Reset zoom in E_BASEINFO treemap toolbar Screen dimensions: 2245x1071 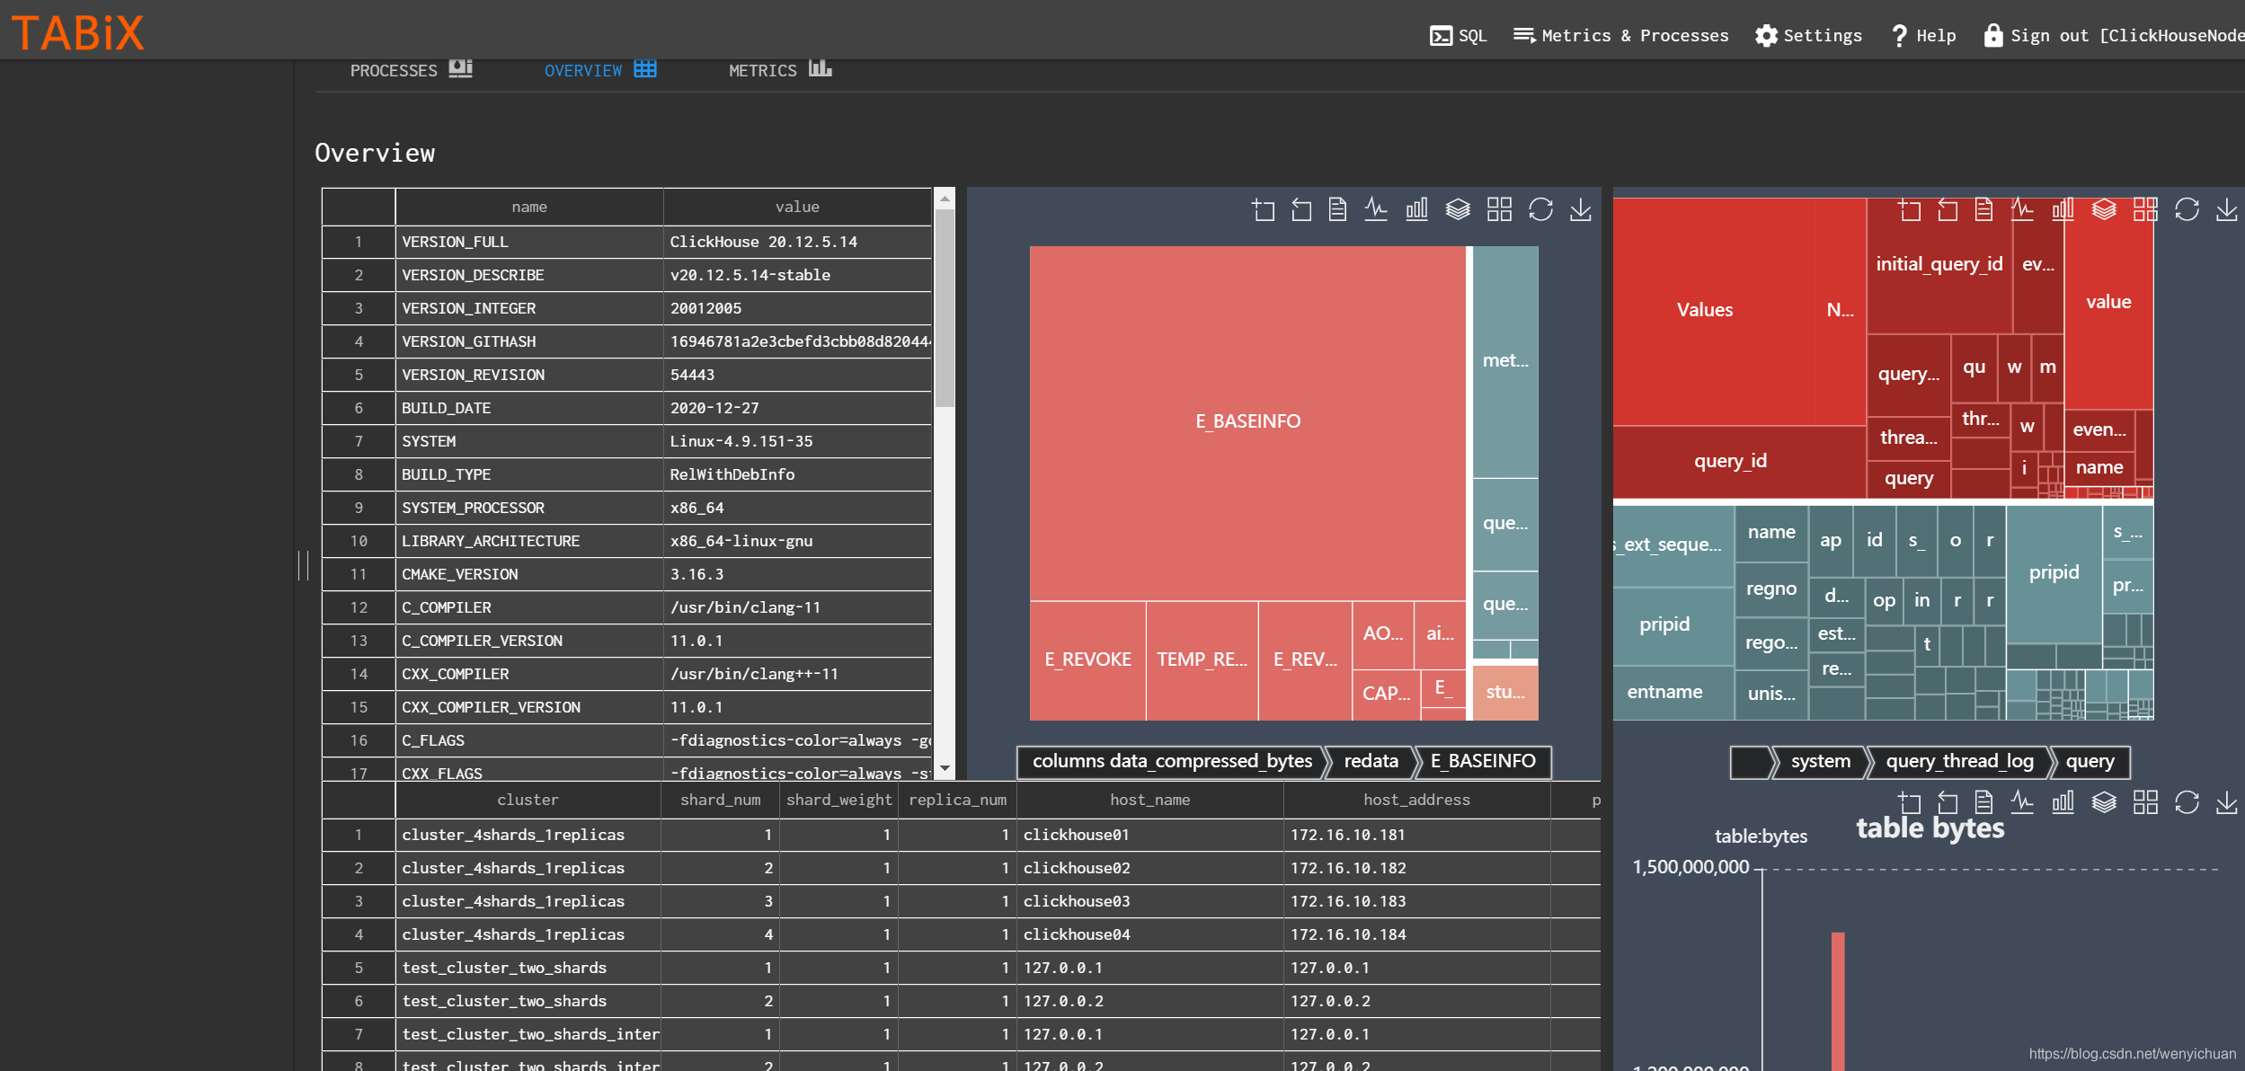point(1301,209)
